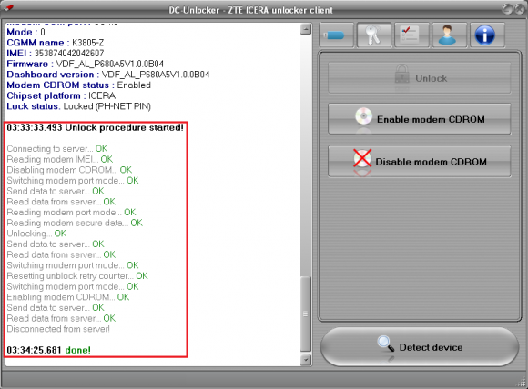Click 'Reading modem port mode... OK' line
The height and width of the screenshot is (389, 528).
[x=71, y=213]
